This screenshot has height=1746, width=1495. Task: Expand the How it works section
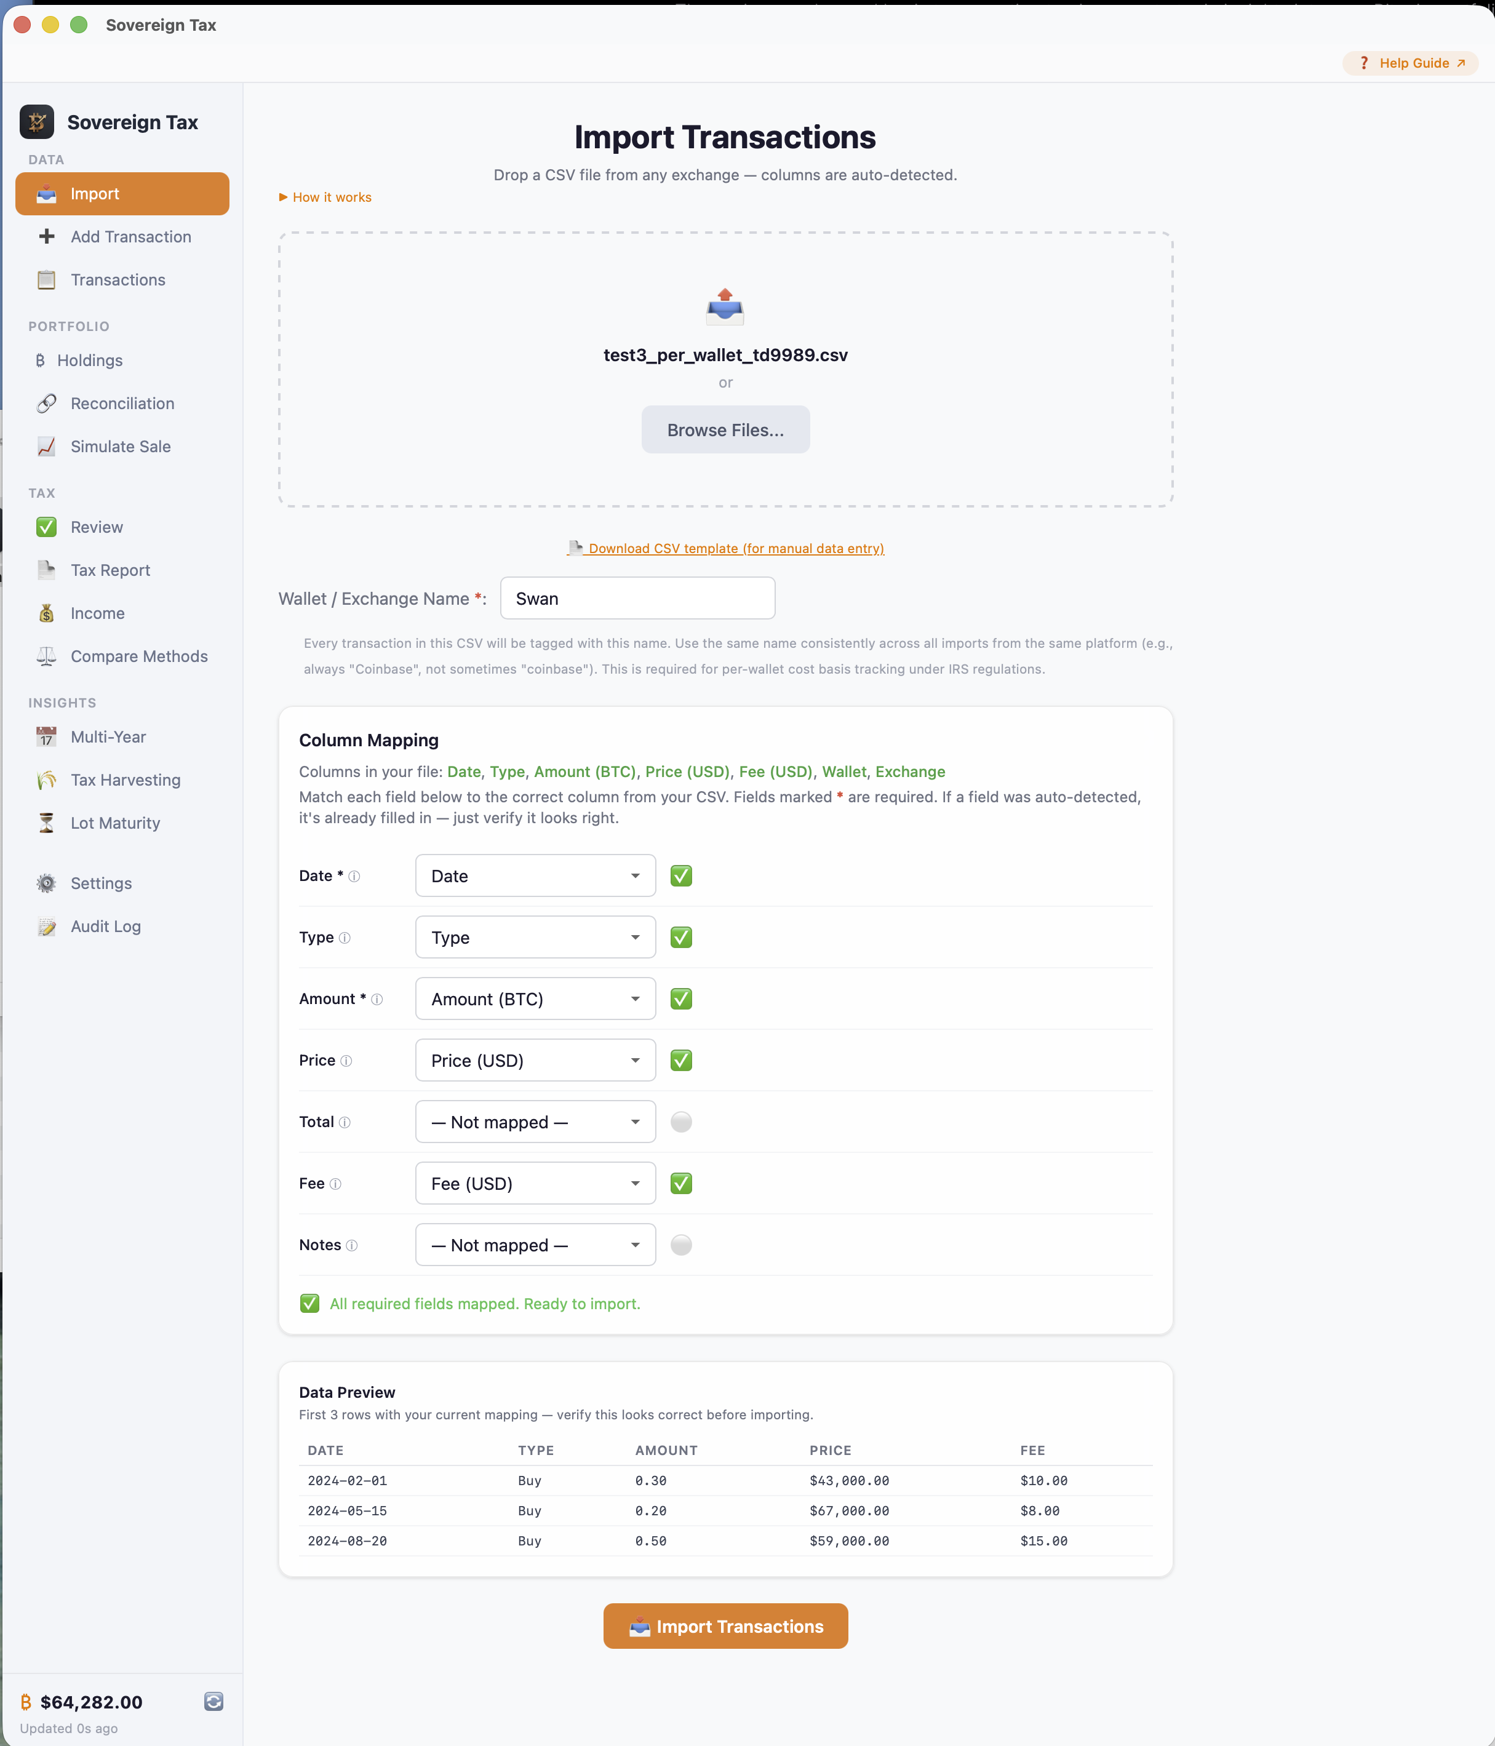324,196
